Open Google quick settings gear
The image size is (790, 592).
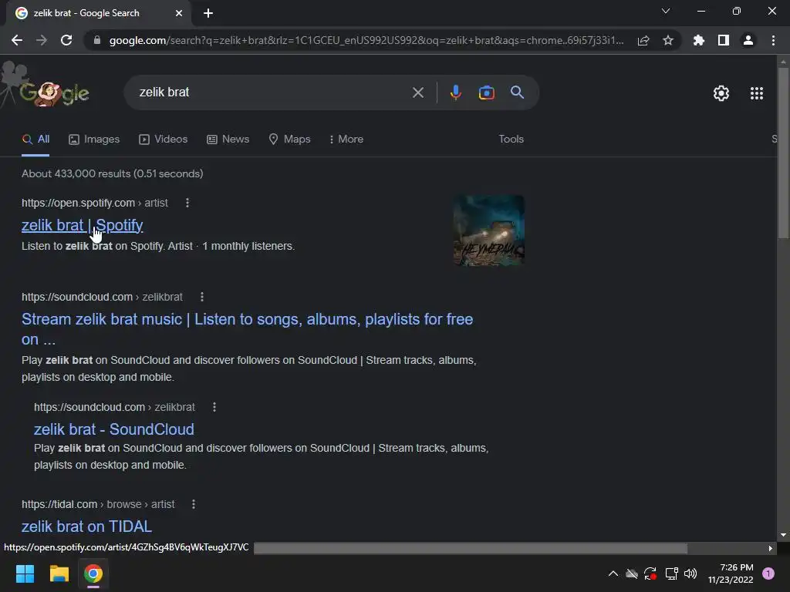click(x=721, y=93)
